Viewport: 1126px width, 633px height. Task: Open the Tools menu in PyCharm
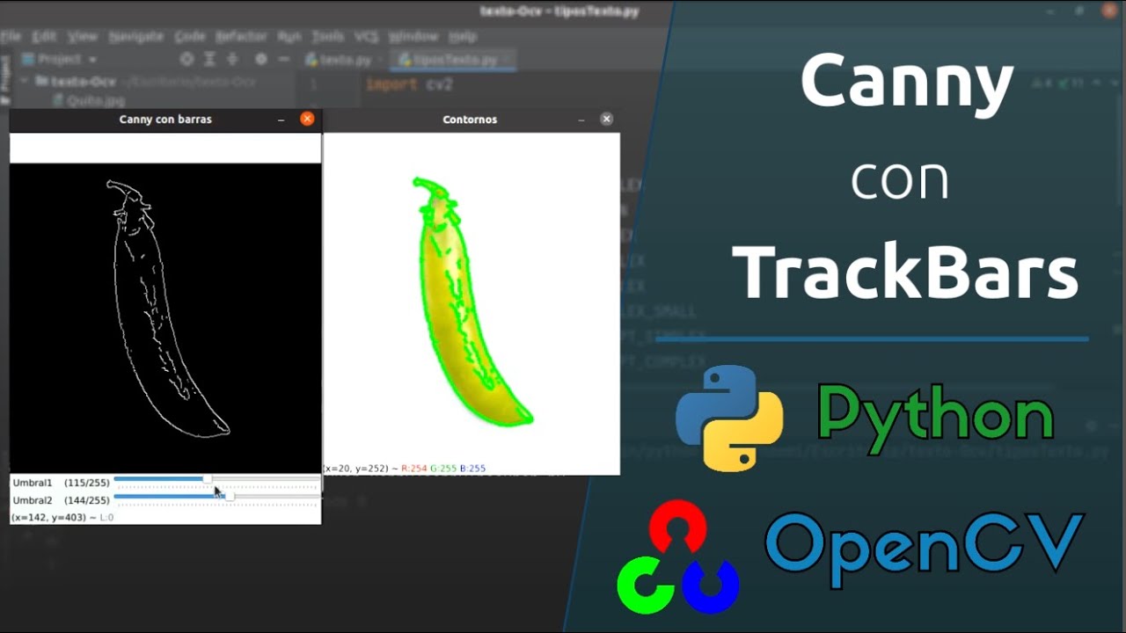pyautogui.click(x=327, y=37)
